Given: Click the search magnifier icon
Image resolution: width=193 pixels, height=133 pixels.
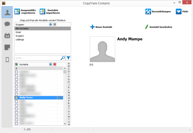Looking at the screenshot, I should [63, 58].
